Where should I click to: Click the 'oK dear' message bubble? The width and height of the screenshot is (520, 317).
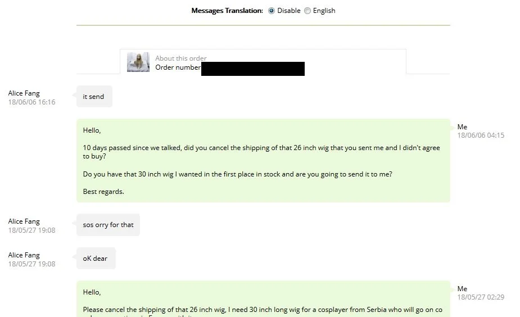tap(96, 259)
